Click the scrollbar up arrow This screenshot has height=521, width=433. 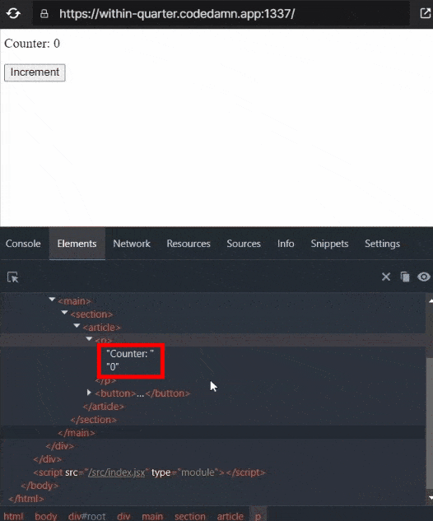click(x=431, y=300)
